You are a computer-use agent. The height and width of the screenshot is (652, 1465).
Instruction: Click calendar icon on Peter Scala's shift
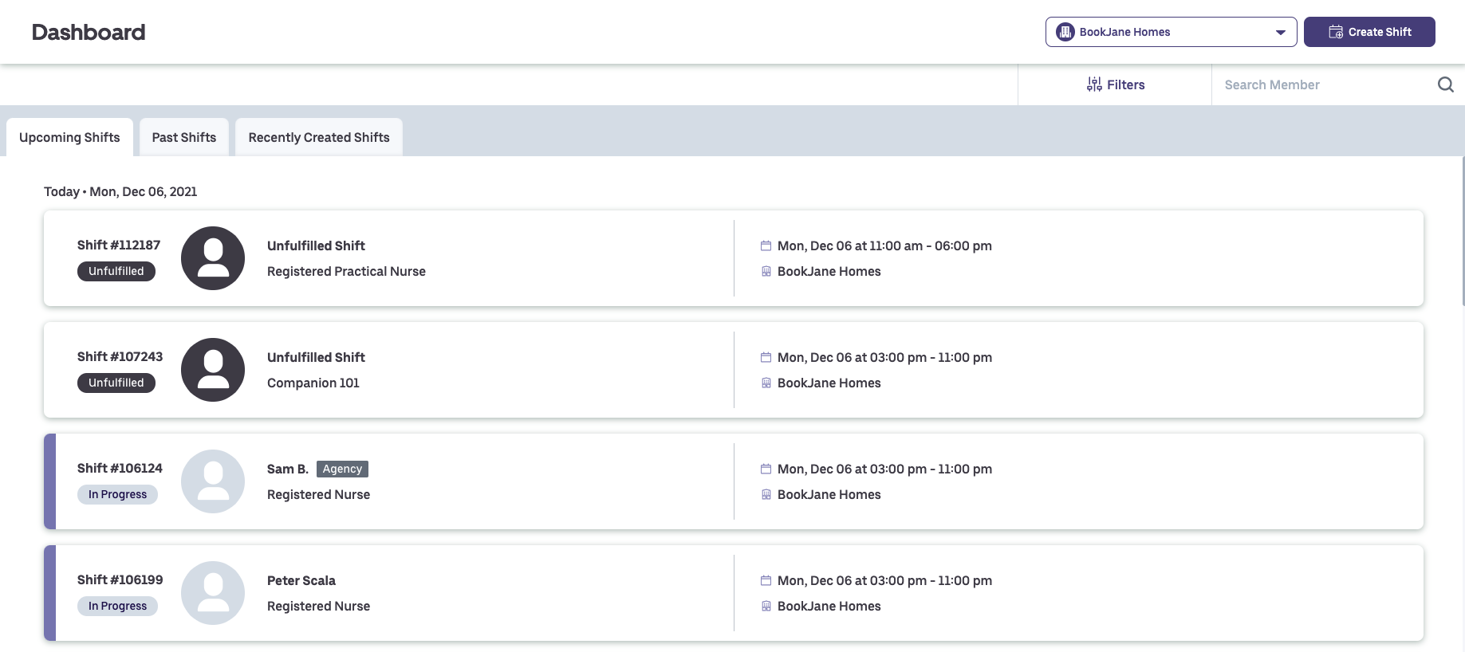766,581
